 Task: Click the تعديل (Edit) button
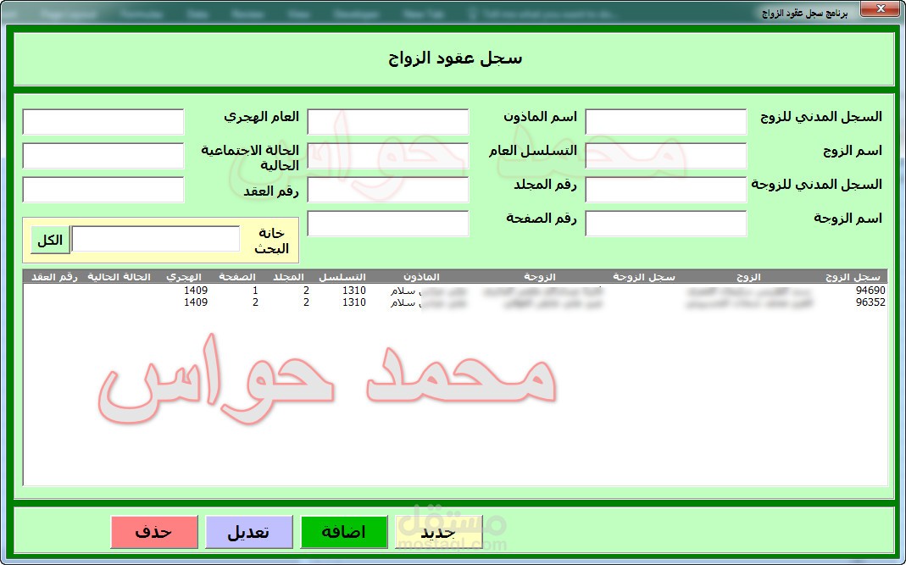pos(249,532)
